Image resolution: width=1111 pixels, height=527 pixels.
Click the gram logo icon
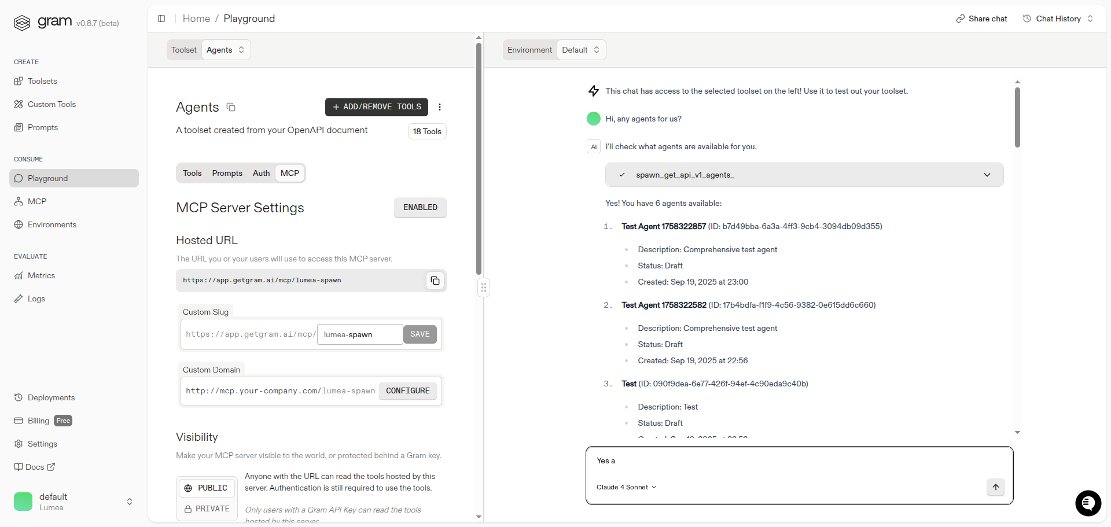click(22, 23)
